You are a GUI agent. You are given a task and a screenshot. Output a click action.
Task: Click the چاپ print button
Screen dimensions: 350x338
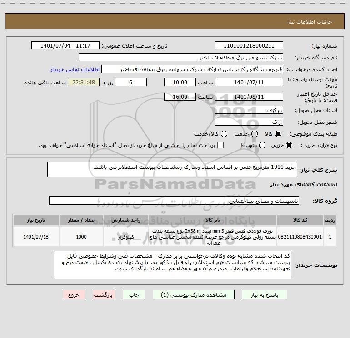(134, 295)
